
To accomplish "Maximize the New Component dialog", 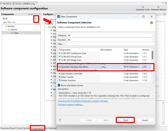I will point(143,17).
